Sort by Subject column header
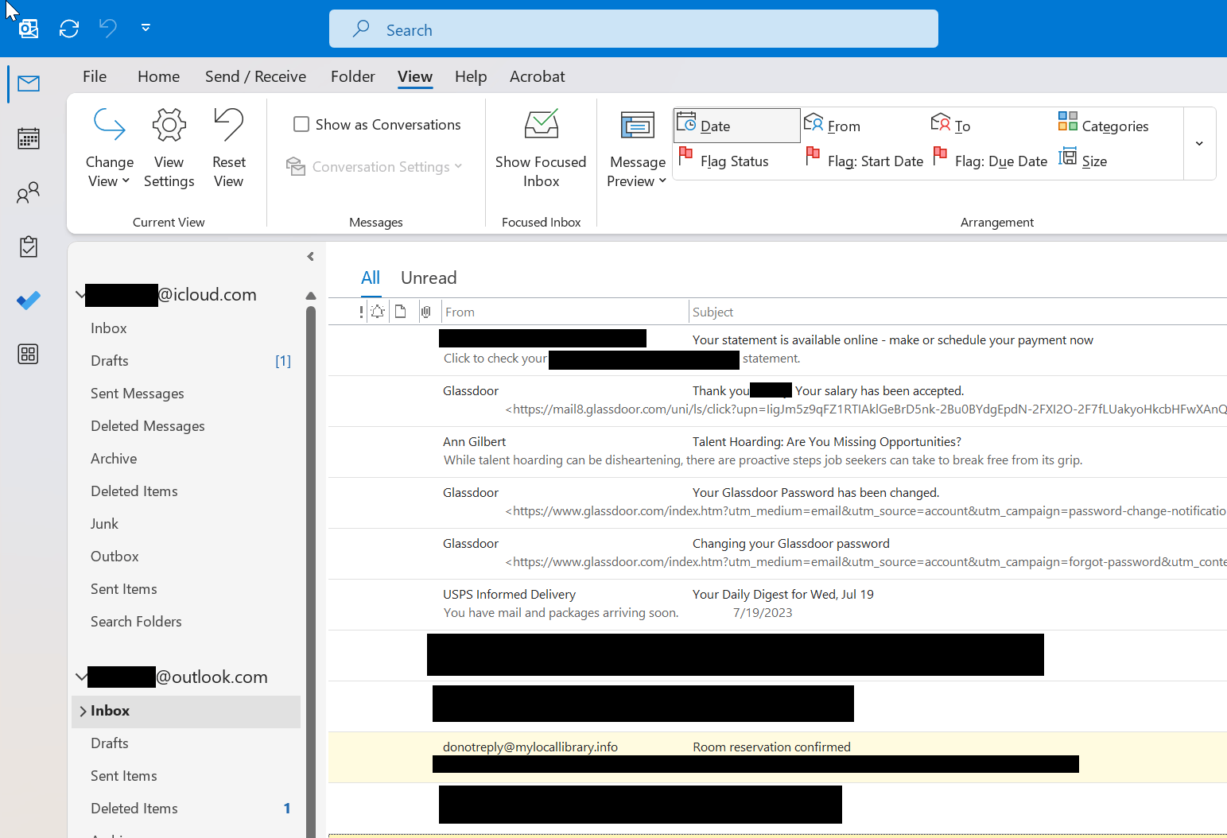 click(x=958, y=312)
